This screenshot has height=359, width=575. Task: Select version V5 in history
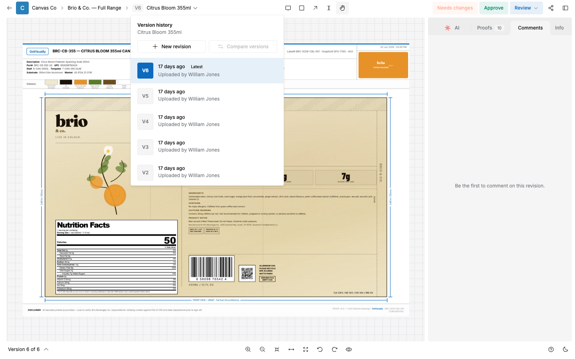point(207,96)
